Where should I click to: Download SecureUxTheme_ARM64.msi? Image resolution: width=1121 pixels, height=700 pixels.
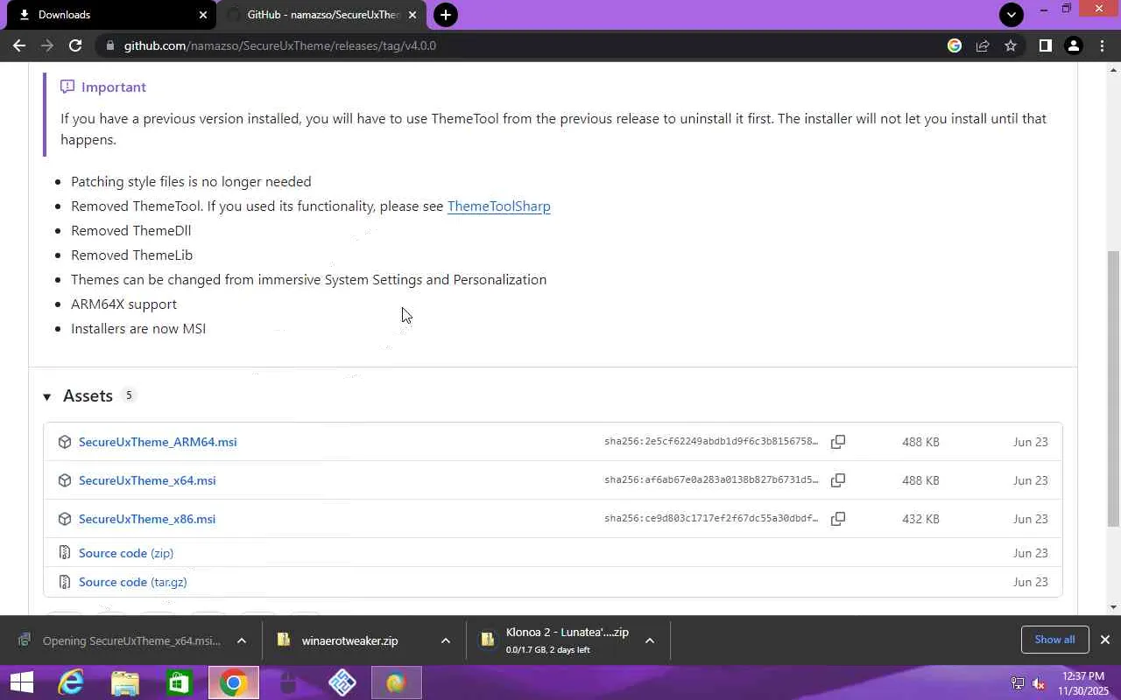158,442
